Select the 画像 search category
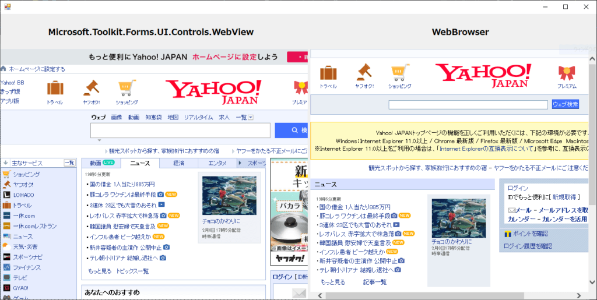Image resolution: width=597 pixels, height=300 pixels. 117,117
